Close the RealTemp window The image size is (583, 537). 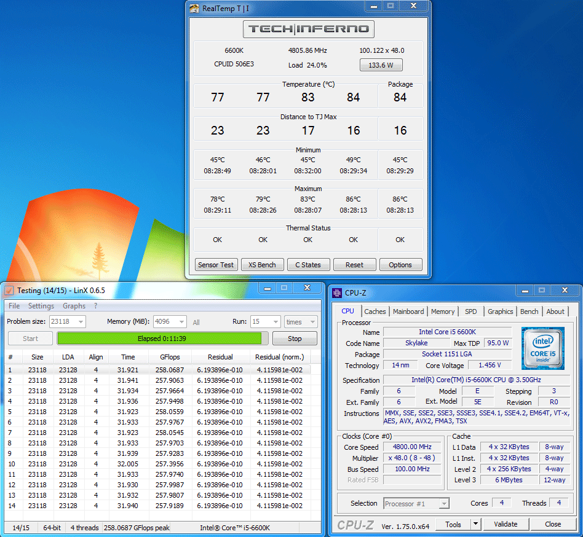[413, 6]
